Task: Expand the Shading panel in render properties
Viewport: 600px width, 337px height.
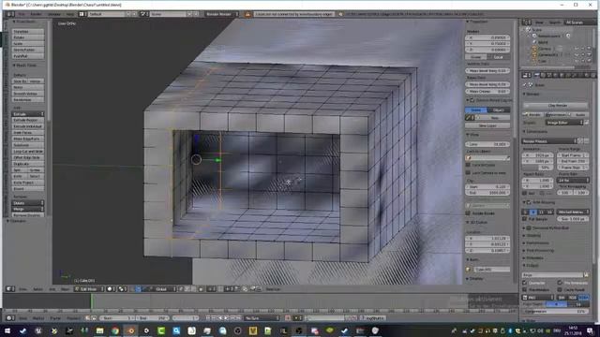Action: click(532, 235)
